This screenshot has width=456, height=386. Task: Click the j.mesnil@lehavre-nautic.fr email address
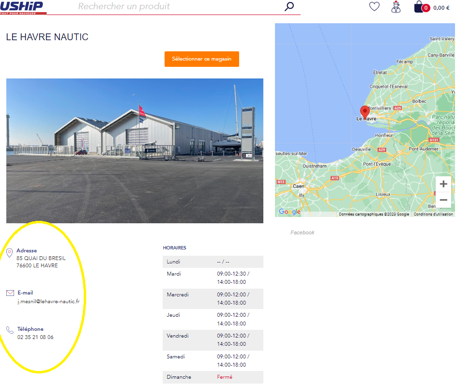point(48,301)
